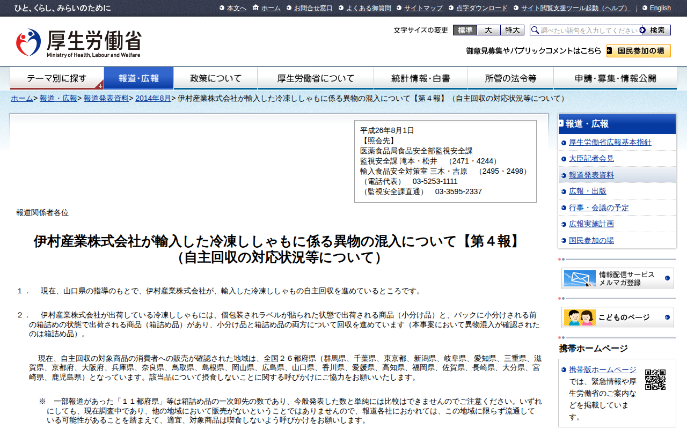Click the home icon beside ホーム
Screen dimensions: 687x429
coord(255,8)
